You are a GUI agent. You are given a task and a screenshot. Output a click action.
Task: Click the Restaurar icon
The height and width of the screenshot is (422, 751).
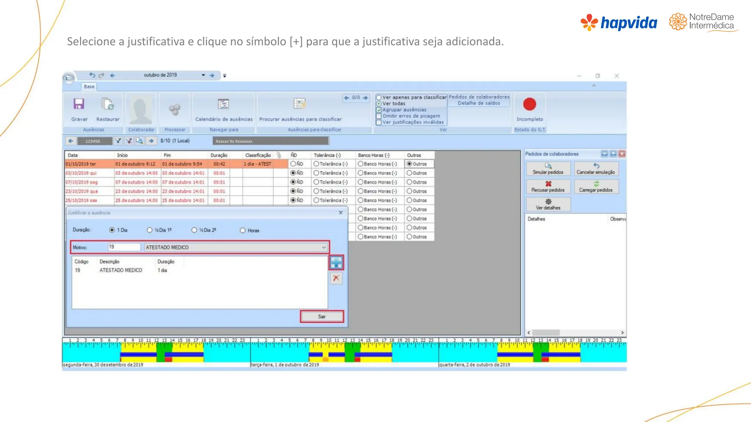108,104
